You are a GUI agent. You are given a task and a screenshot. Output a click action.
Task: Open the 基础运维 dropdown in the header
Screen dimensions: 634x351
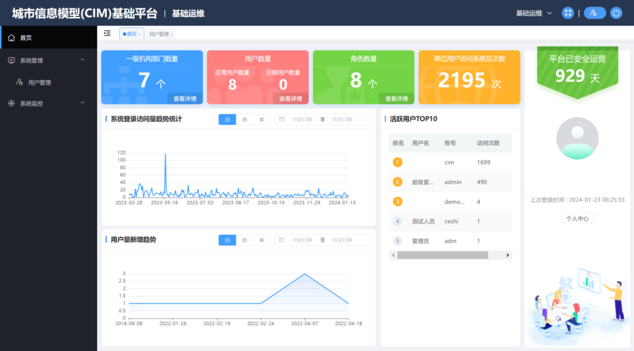(x=534, y=13)
